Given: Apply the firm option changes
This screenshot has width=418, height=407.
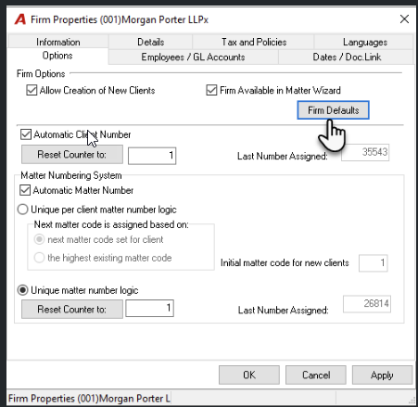Looking at the screenshot, I should click(x=382, y=375).
